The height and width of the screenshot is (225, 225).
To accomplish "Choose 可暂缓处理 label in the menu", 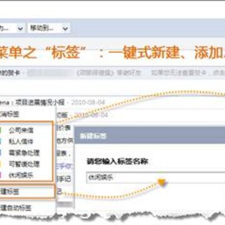I will pyautogui.click(x=24, y=164).
